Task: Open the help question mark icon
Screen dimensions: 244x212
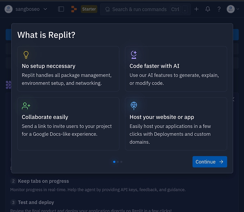Action: point(219,9)
